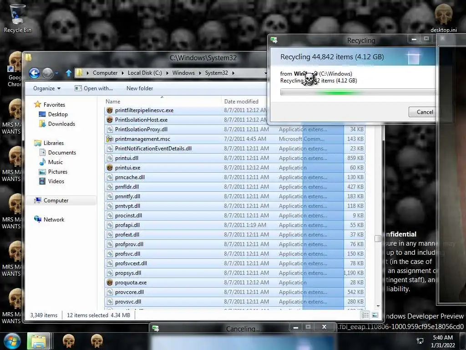Select profprov.dll in file list
Viewport: 466px width, 350px height.
235,244
